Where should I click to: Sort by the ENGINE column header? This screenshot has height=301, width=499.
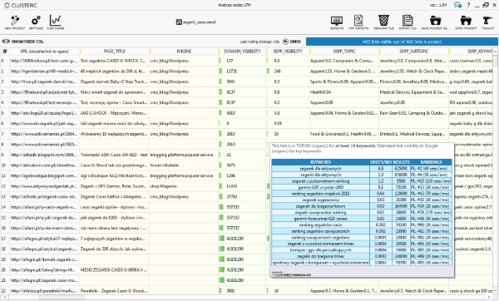(x=184, y=52)
